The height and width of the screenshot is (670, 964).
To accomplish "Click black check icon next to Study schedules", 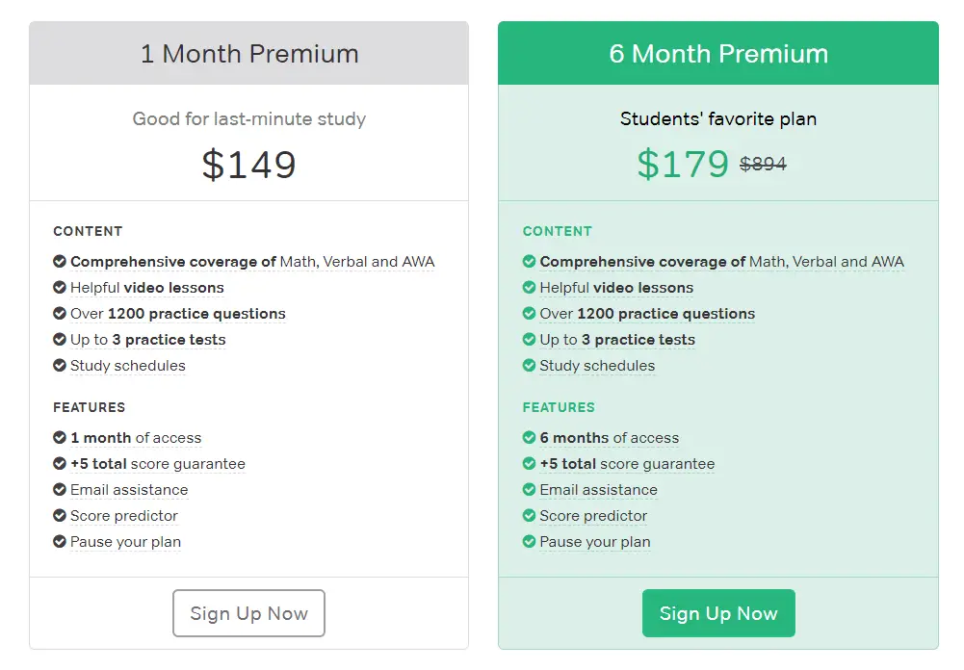I will click(x=60, y=366).
